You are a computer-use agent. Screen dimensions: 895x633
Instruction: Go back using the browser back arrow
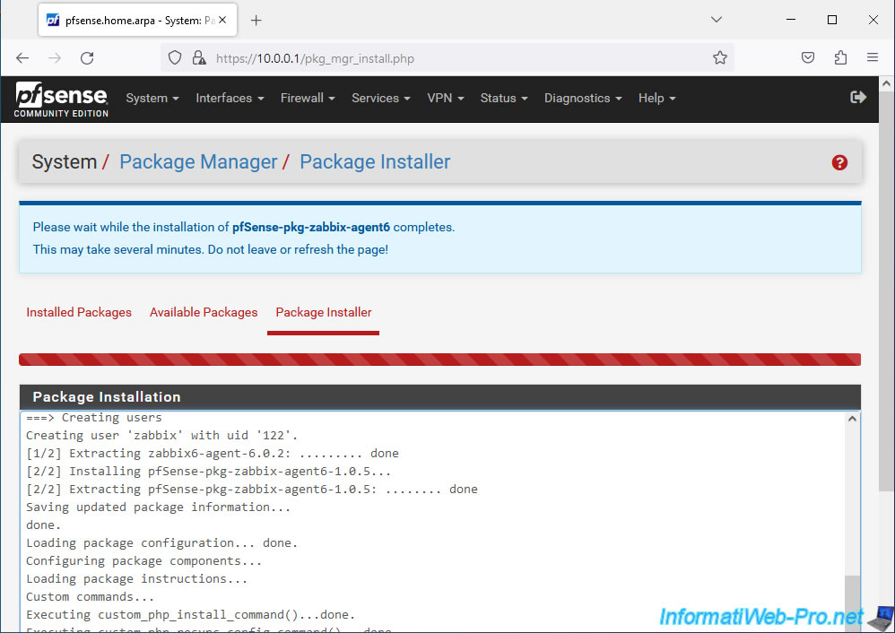(22, 57)
